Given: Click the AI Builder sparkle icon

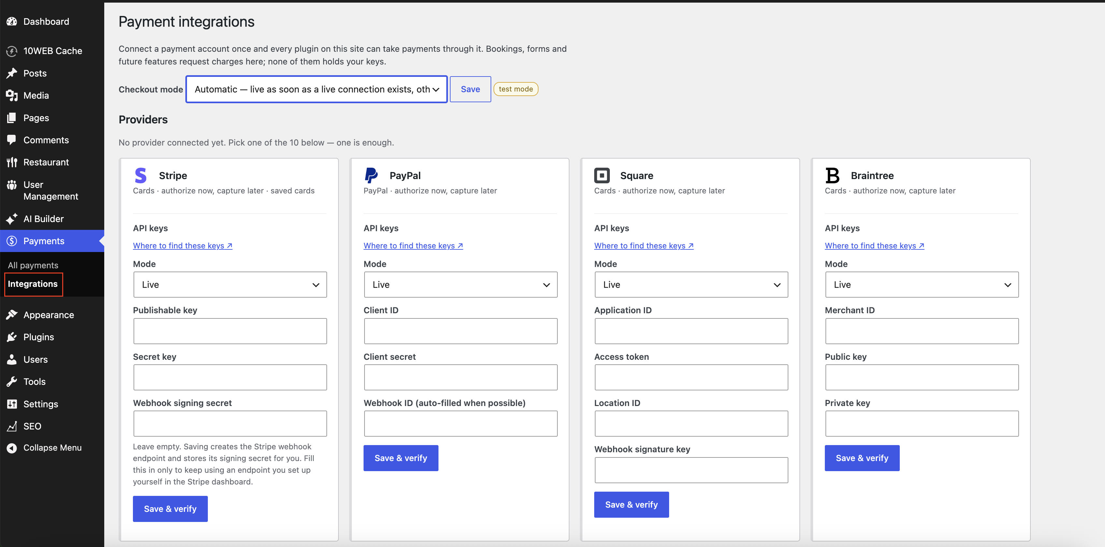Looking at the screenshot, I should pos(12,218).
